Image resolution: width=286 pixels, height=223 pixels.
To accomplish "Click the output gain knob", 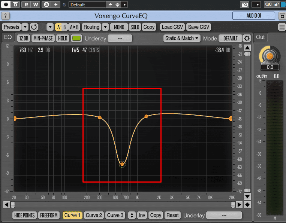I will click(270, 56).
